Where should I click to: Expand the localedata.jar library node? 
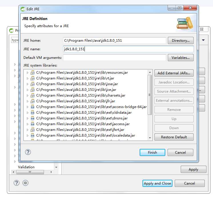coord(27,135)
